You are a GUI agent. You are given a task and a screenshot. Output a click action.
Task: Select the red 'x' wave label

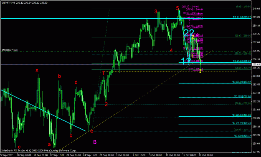37,70
